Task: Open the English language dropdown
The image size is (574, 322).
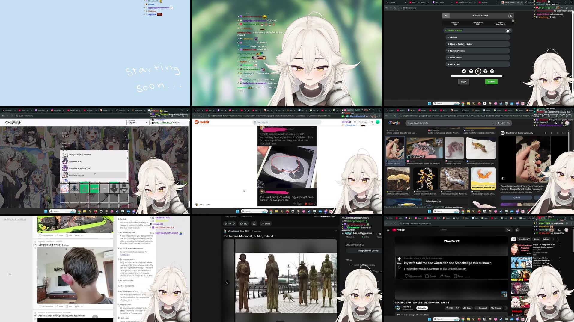Action: tap(138, 122)
